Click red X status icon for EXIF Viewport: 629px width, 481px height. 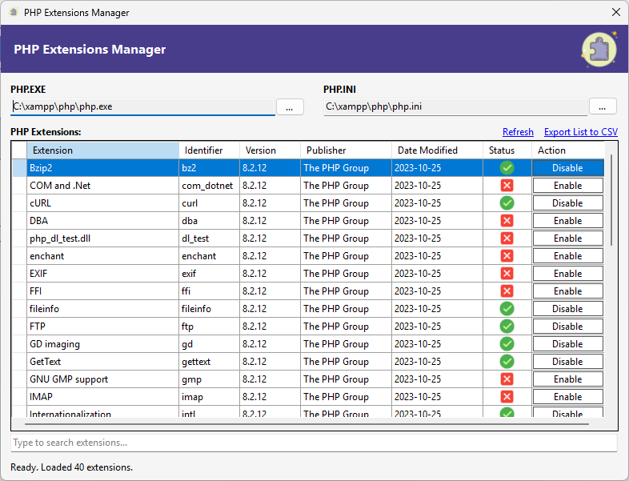coord(507,274)
